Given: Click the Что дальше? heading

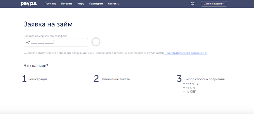Looking at the screenshot, I should (36, 66).
